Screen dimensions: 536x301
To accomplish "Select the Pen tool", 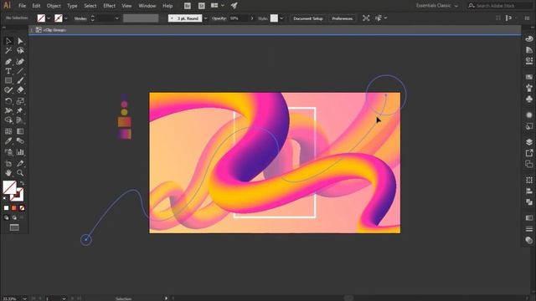I will click(x=8, y=62).
